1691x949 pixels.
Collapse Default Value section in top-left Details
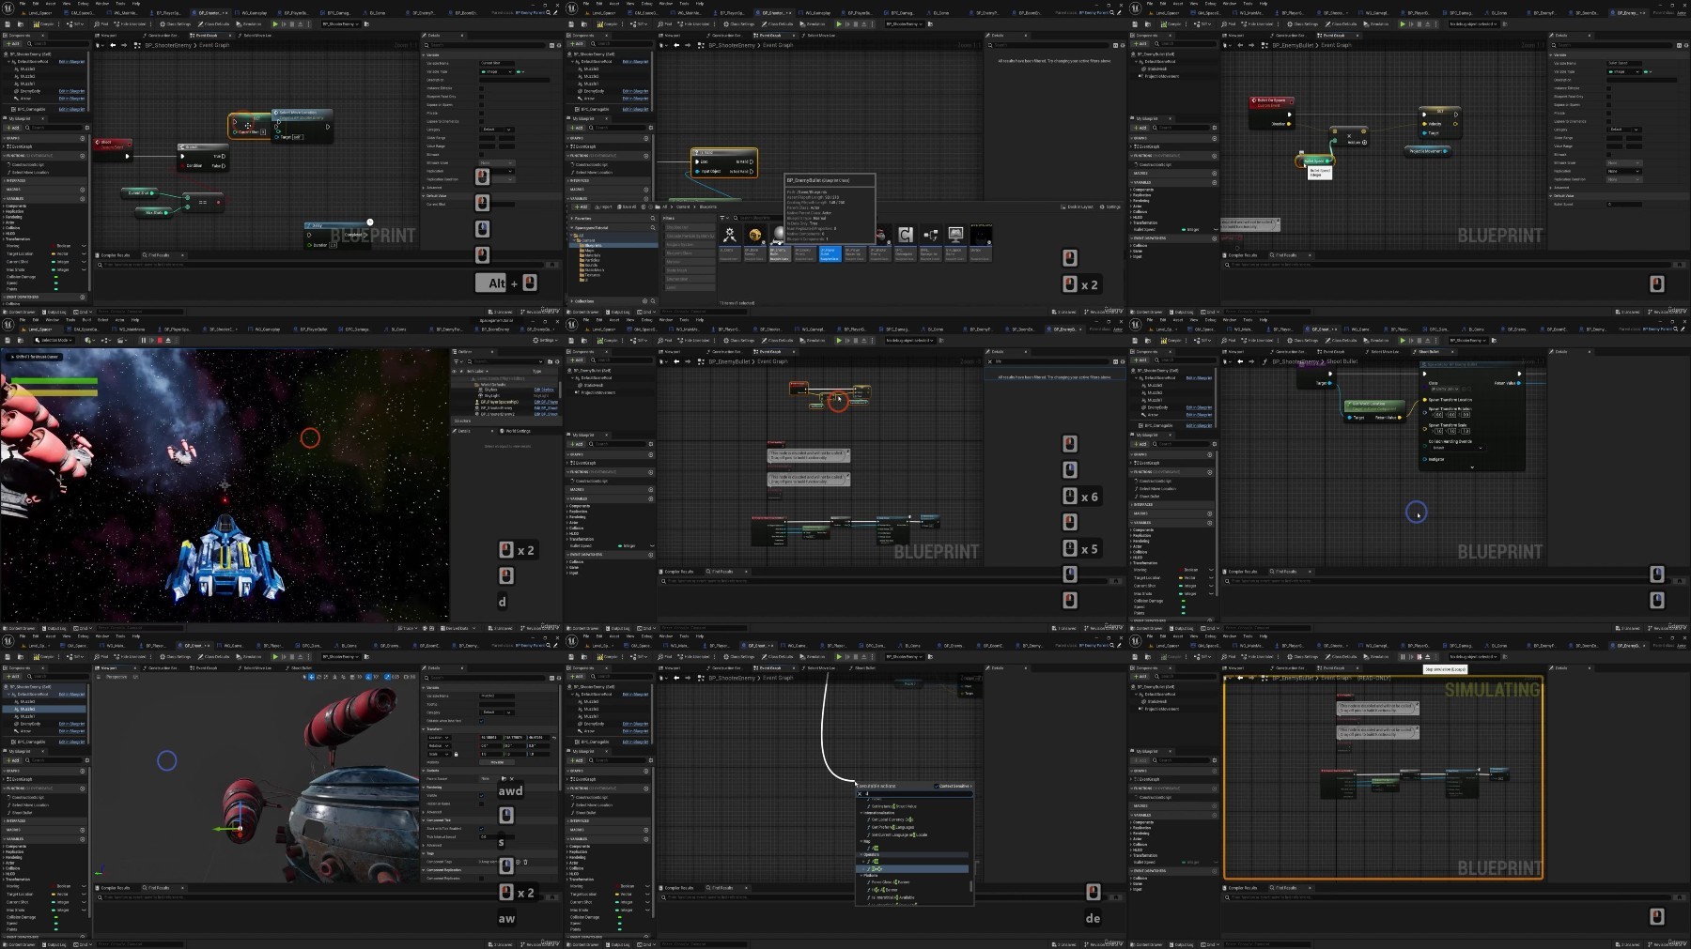coord(424,195)
